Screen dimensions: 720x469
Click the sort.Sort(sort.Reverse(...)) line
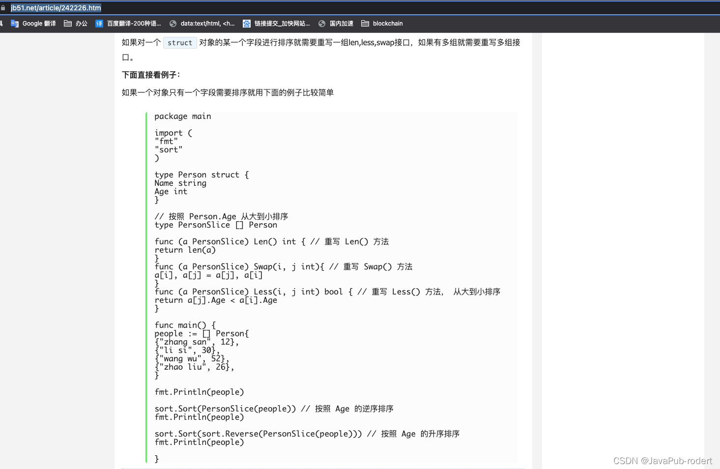coord(307,434)
